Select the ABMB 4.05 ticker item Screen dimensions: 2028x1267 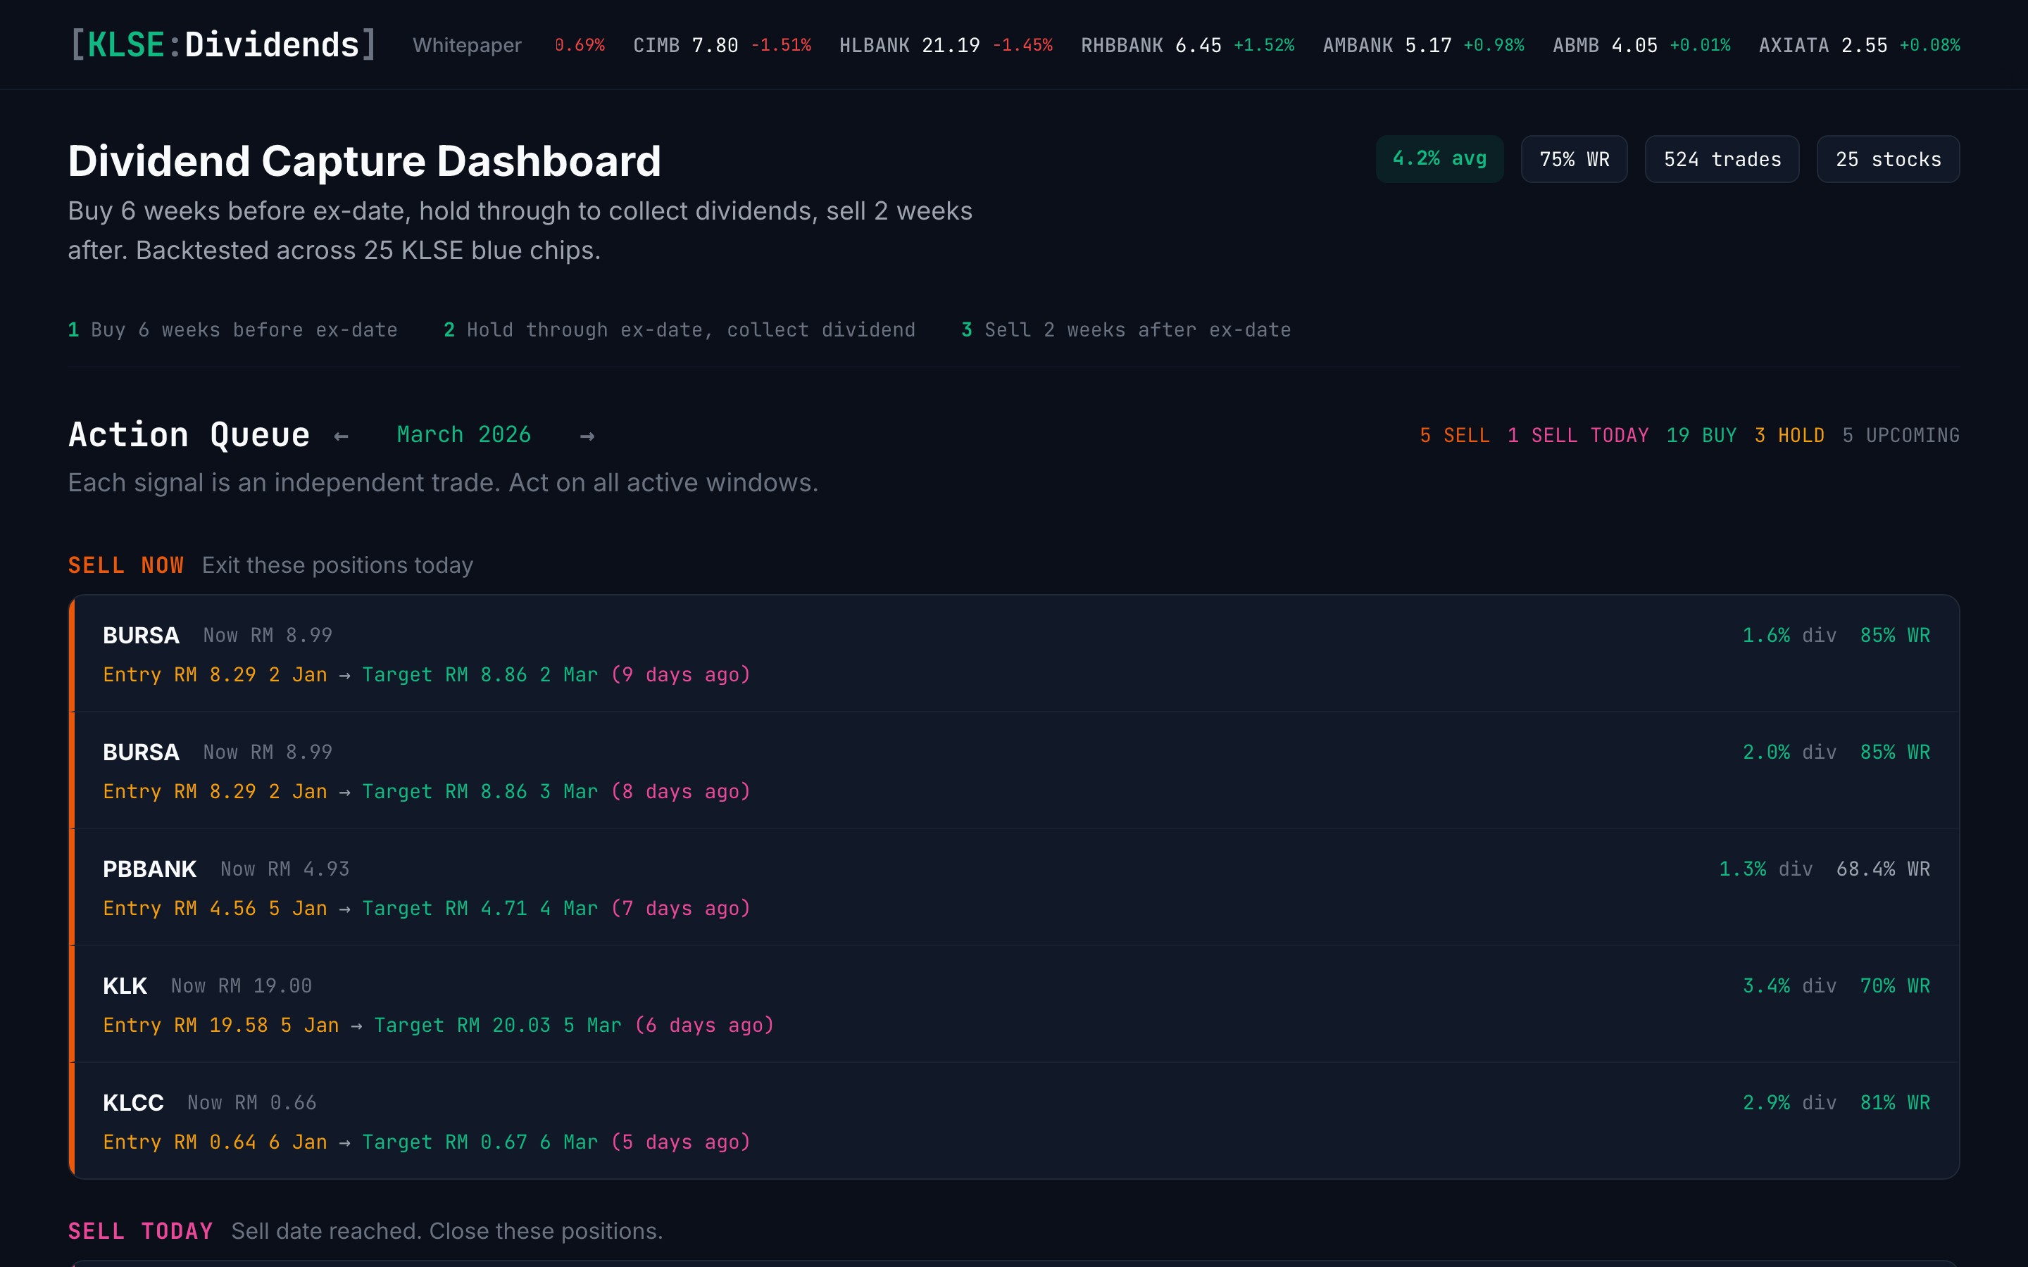1641,45
